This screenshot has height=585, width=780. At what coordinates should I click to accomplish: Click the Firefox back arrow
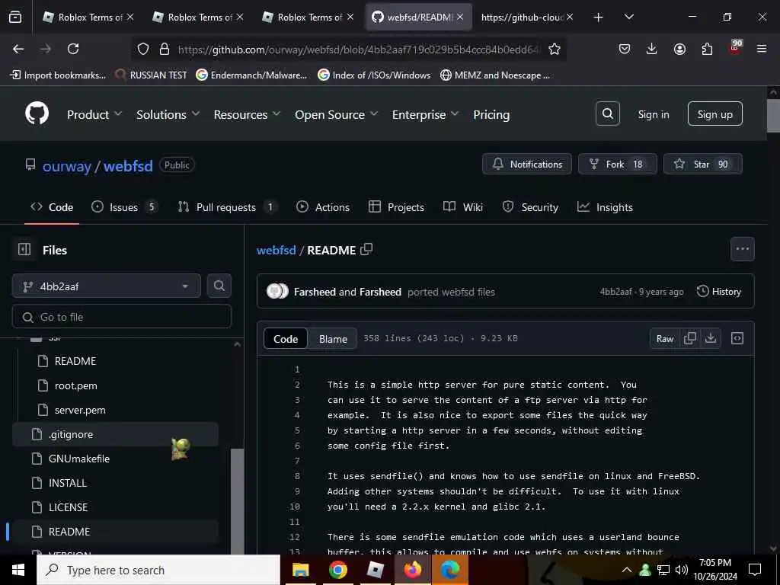tap(18, 49)
